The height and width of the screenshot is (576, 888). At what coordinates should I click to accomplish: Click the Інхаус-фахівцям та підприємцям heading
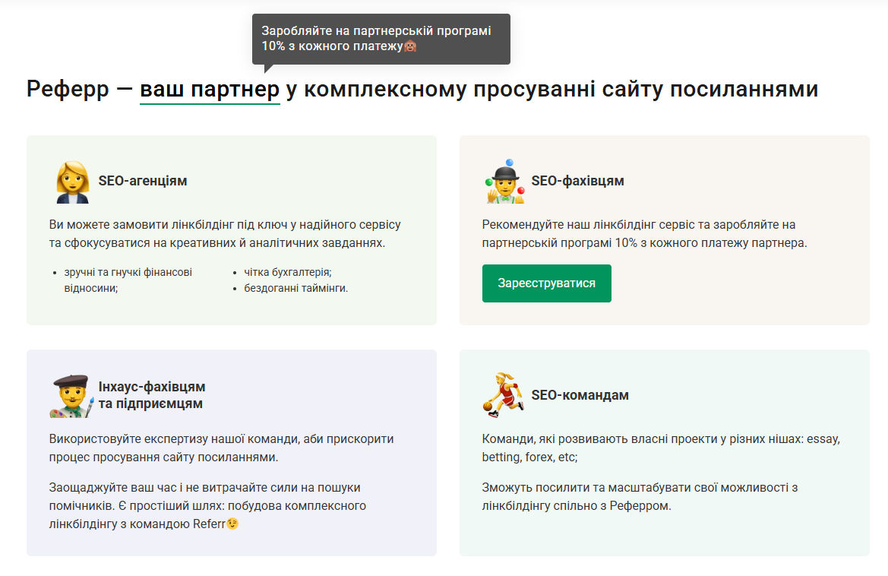[x=151, y=394]
